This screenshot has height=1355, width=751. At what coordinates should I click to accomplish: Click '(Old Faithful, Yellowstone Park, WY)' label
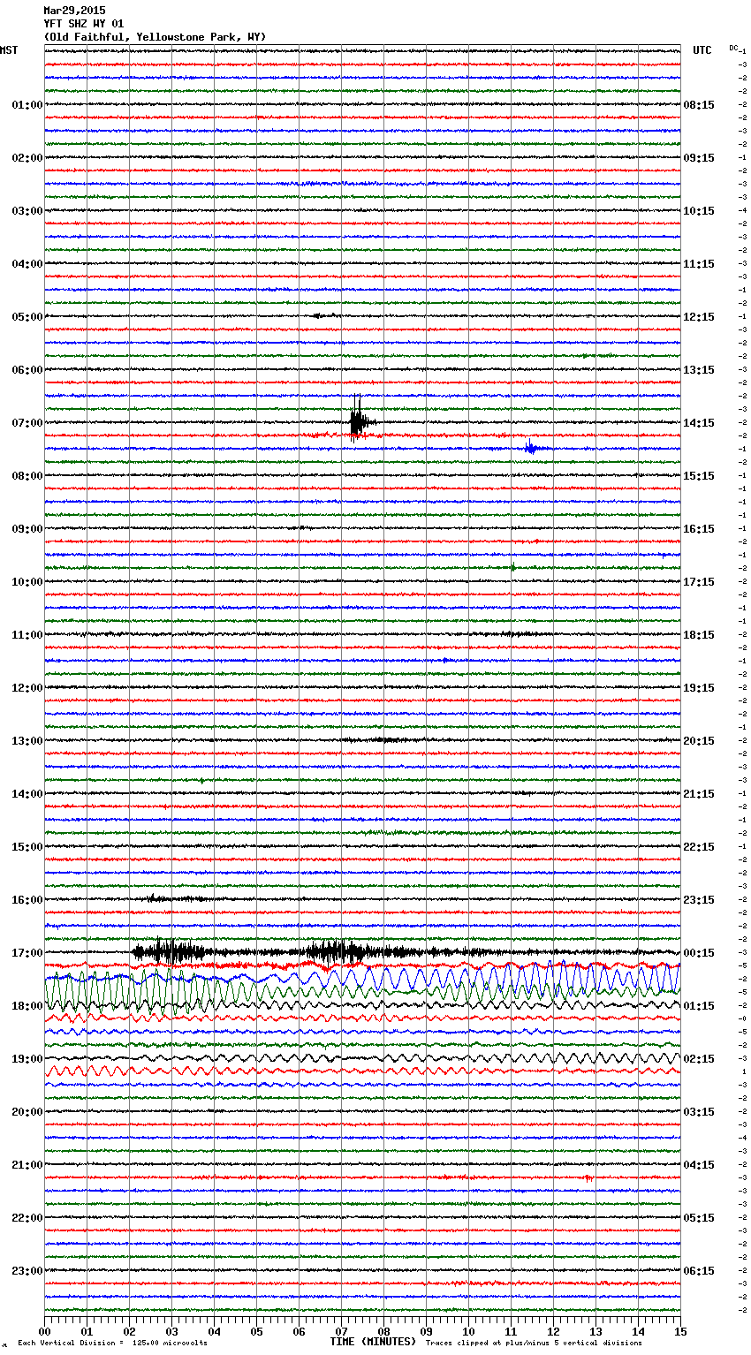(x=155, y=37)
